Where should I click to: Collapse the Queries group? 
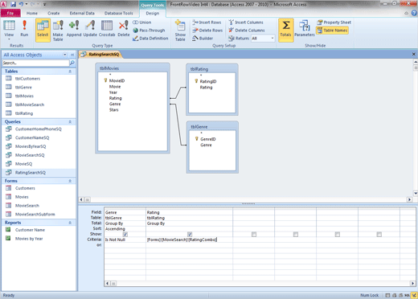point(70,122)
